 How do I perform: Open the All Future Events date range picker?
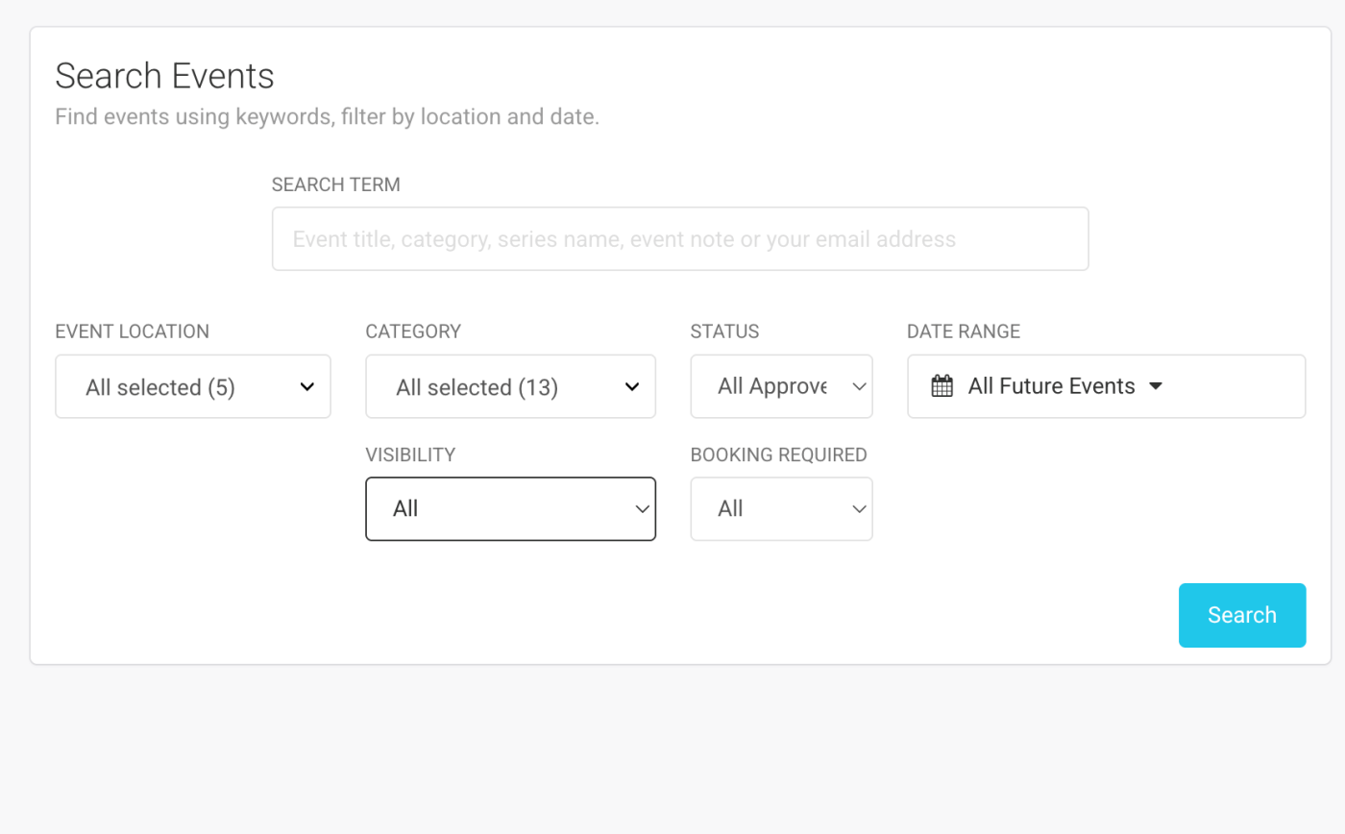pyautogui.click(x=1106, y=386)
